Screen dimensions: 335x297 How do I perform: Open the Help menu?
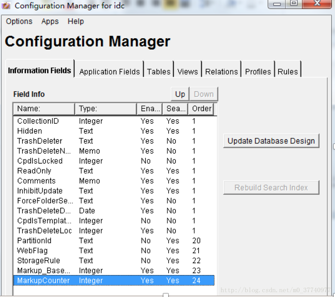(75, 21)
